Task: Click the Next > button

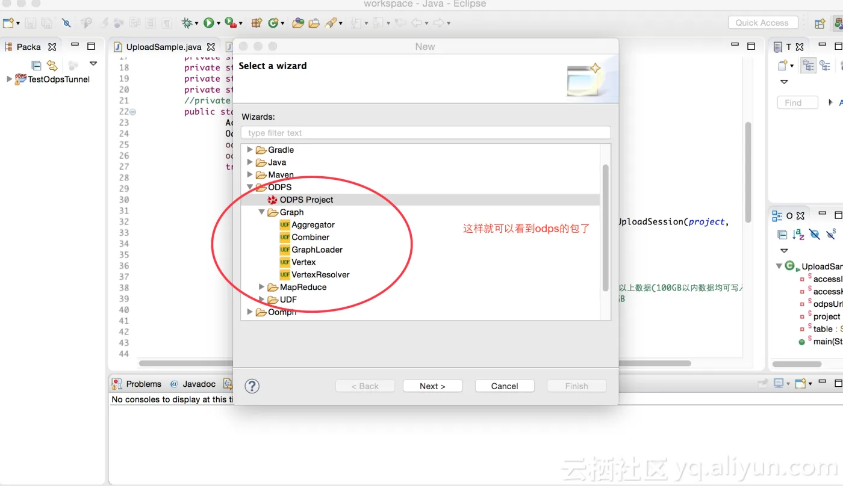Action: 432,386
